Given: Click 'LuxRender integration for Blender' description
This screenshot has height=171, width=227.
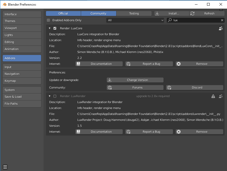Looking at the screenshot, I should click(100, 102).
